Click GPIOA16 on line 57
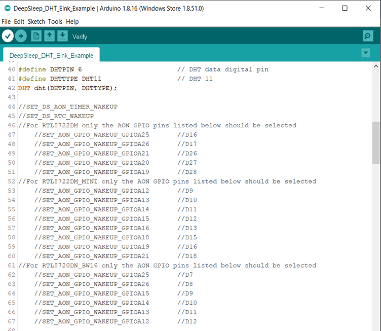The height and width of the screenshot is (331, 381). click(x=135, y=228)
